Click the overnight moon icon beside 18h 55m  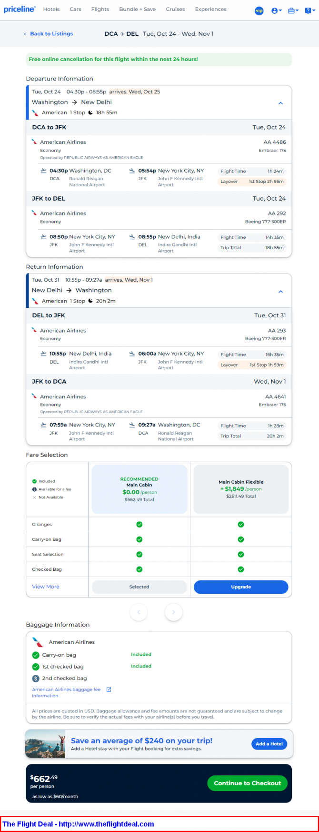point(90,113)
